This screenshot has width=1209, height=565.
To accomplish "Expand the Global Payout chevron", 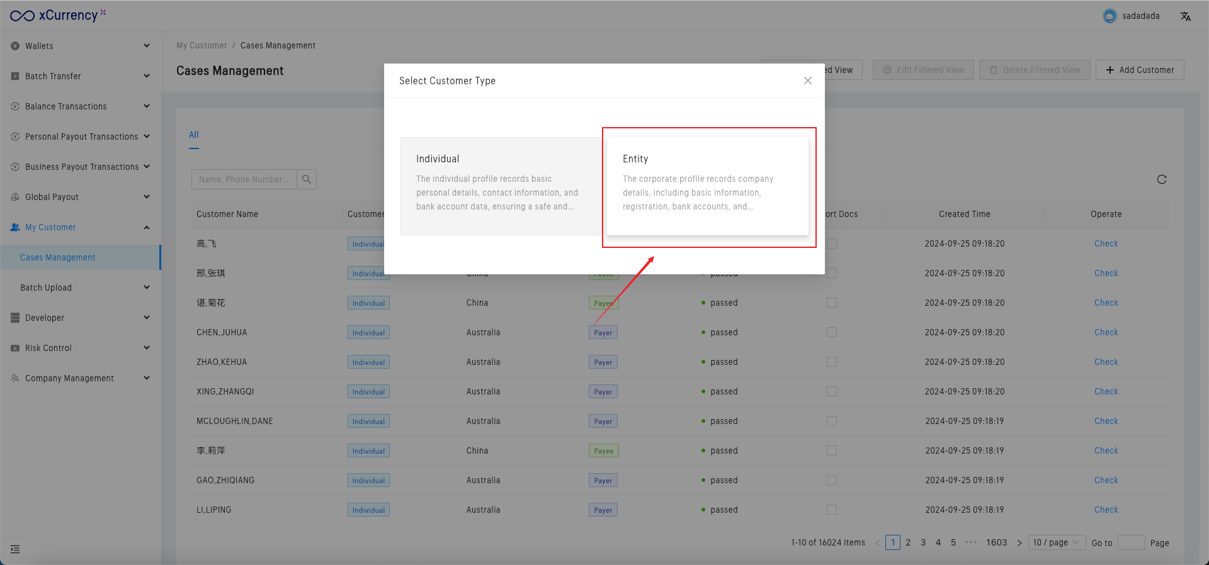I will pos(147,196).
